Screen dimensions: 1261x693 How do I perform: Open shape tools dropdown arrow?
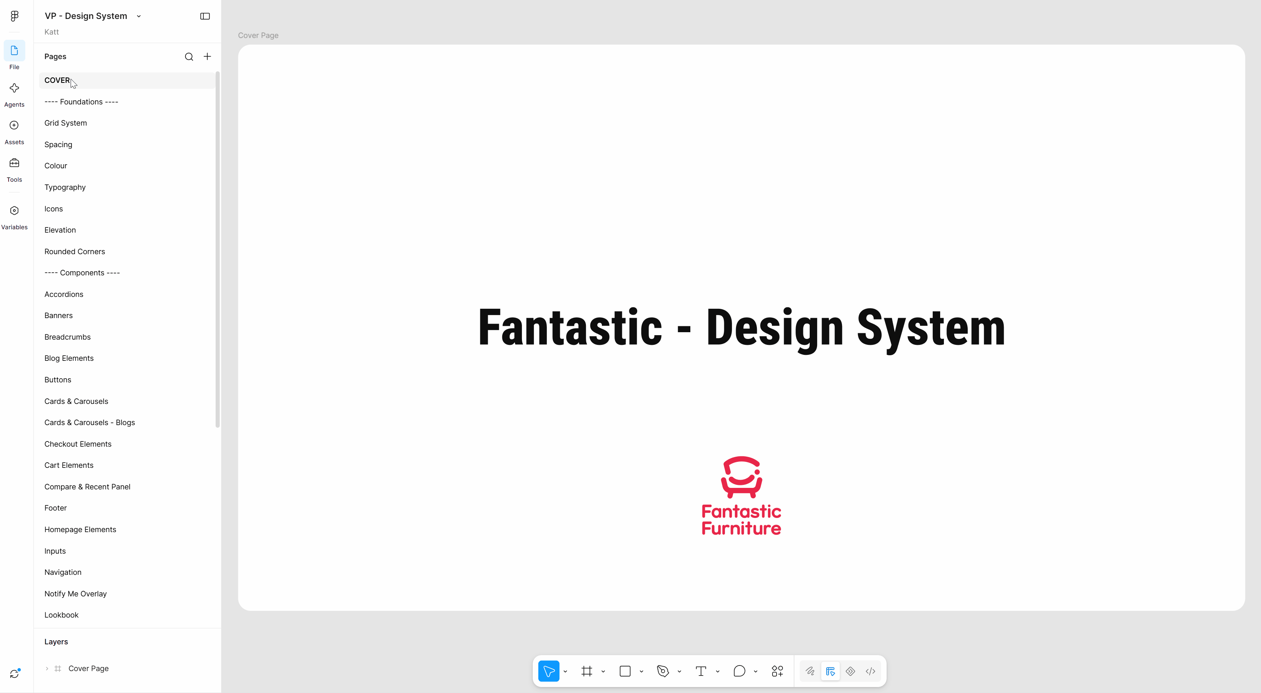pyautogui.click(x=641, y=671)
